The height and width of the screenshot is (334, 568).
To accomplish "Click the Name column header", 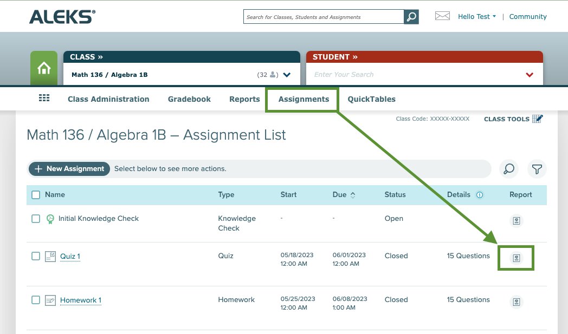I will click(x=55, y=195).
